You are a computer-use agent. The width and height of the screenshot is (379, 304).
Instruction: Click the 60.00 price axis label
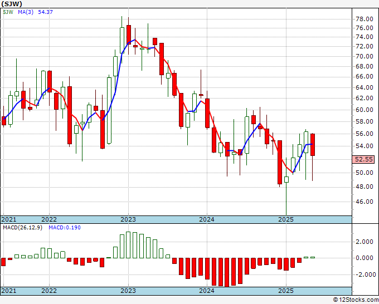click(365, 110)
